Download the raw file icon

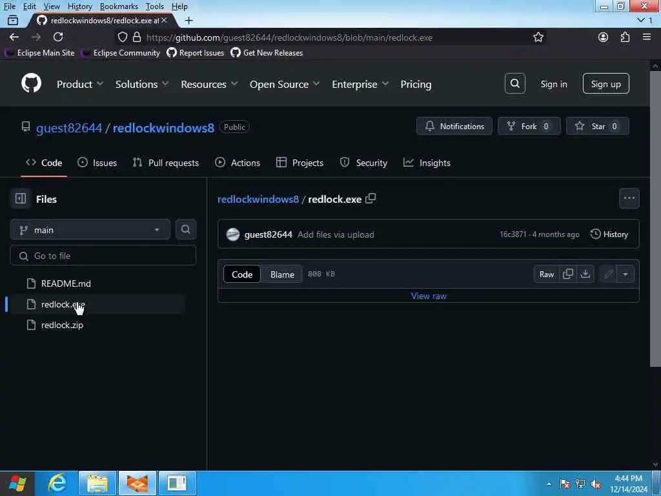point(585,274)
